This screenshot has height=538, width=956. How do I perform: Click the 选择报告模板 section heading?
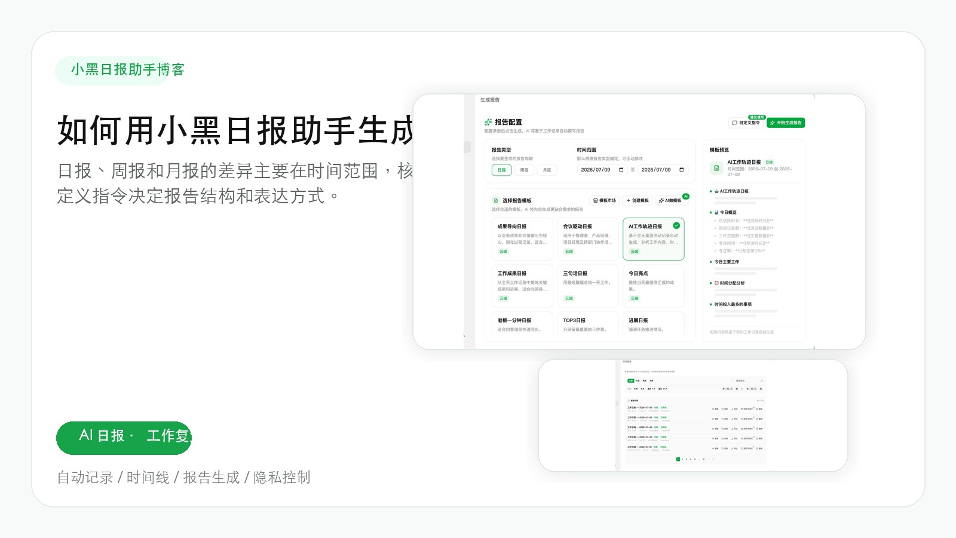coord(517,201)
